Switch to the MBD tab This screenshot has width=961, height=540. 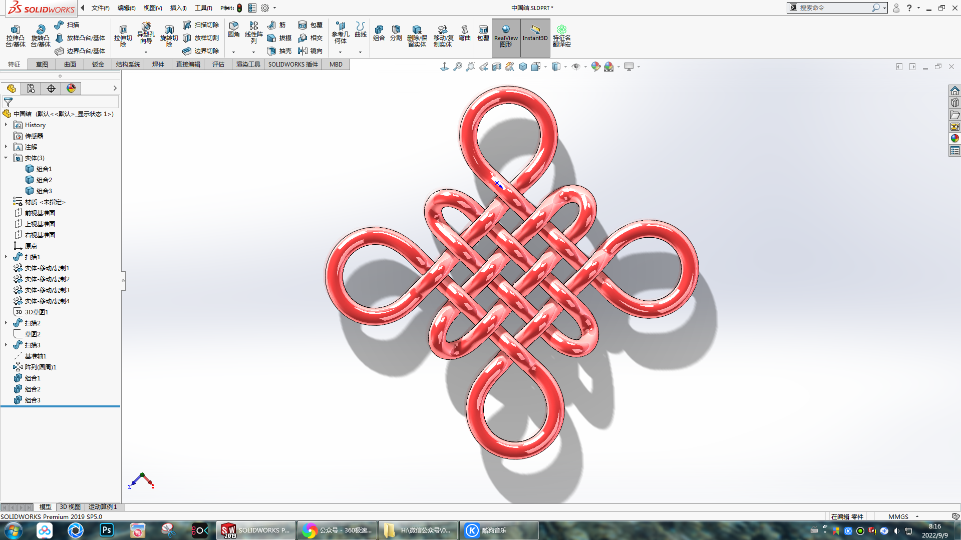pyautogui.click(x=336, y=64)
